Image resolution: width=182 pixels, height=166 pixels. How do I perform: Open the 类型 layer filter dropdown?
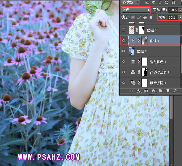tap(130, 2)
